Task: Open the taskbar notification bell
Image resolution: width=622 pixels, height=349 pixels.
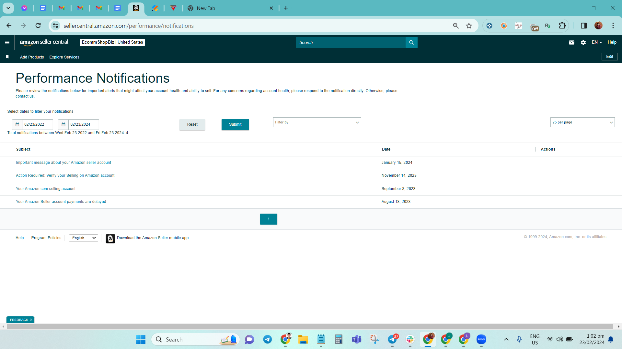Action: point(611,339)
